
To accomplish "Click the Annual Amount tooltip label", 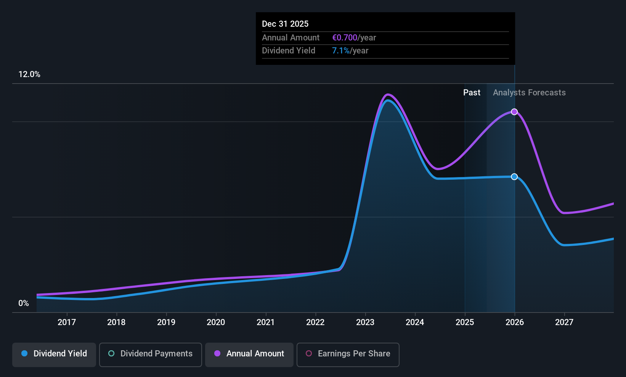I will click(x=291, y=38).
